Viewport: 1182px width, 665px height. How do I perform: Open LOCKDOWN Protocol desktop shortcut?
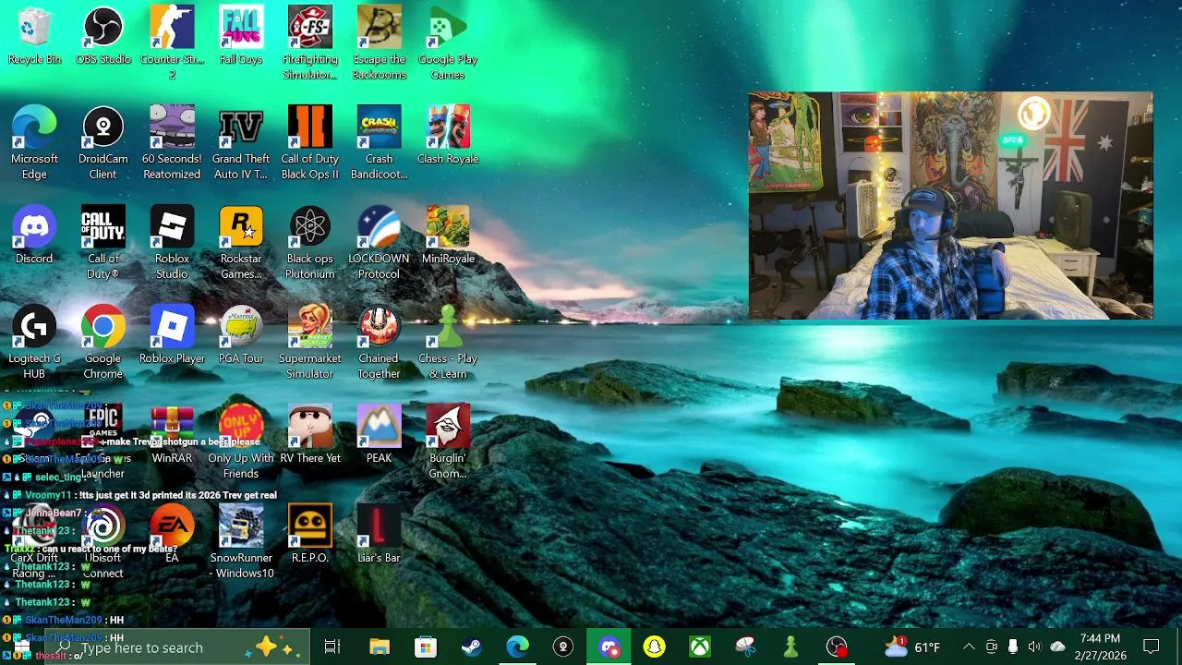[x=379, y=243]
